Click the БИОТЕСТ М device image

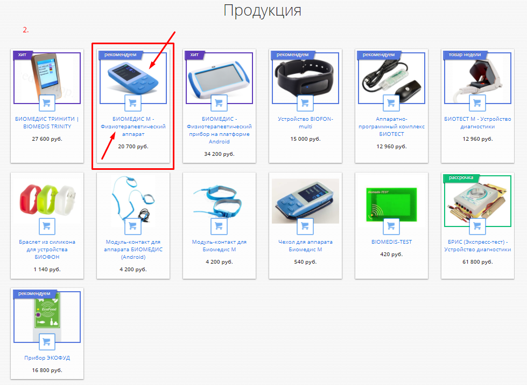[477, 78]
